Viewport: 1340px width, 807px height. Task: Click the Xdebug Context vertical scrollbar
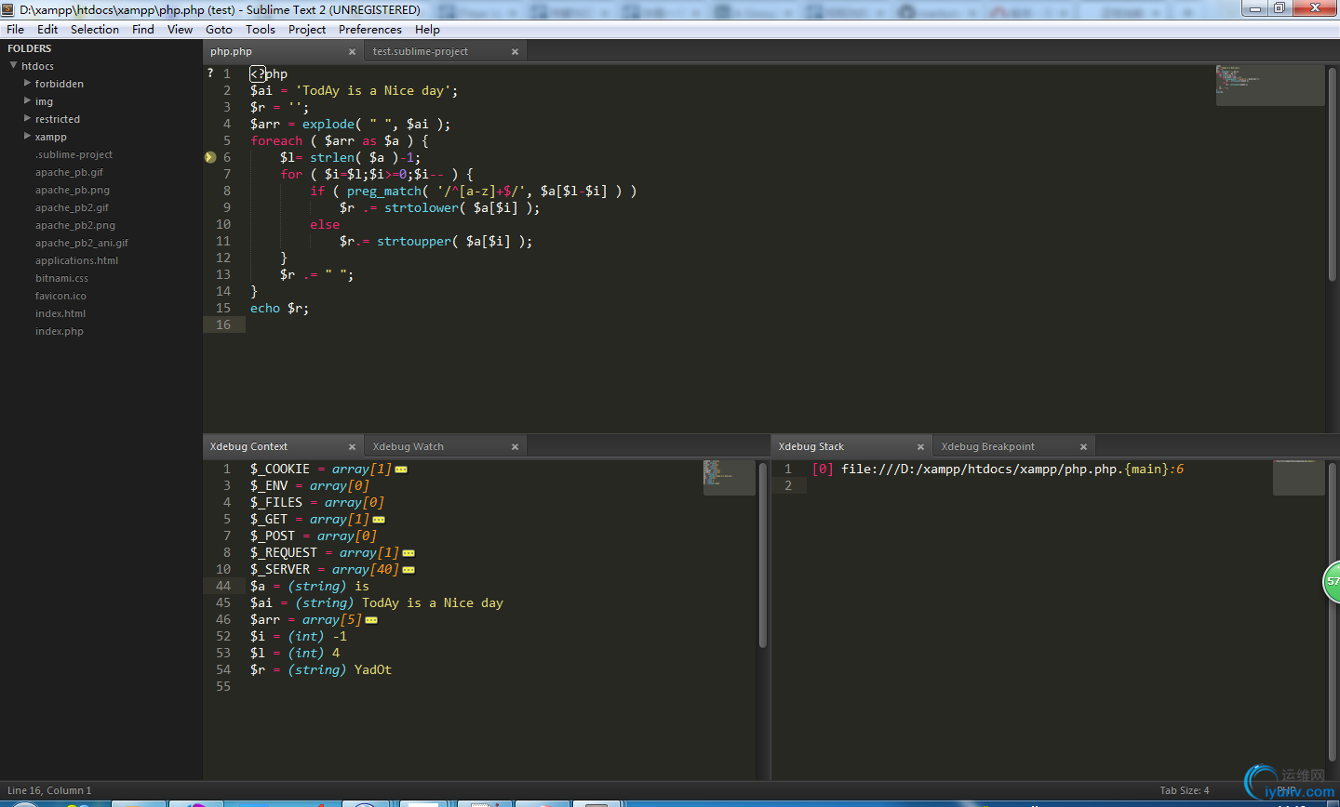(763, 555)
